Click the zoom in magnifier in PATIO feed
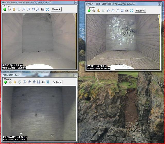Image resolution: width=165 pixels, height=144 pixels. (x=118, y=11)
